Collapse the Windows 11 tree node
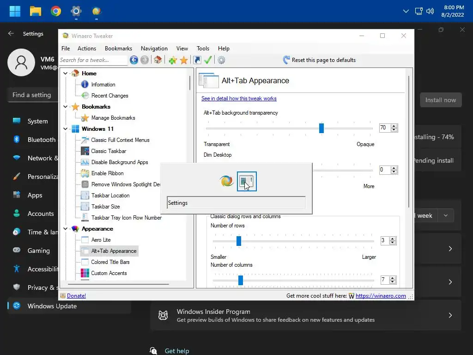 [x=65, y=129]
